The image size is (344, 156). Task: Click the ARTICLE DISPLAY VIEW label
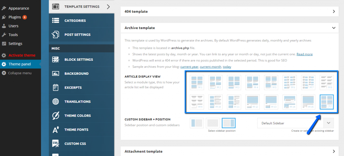(142, 76)
